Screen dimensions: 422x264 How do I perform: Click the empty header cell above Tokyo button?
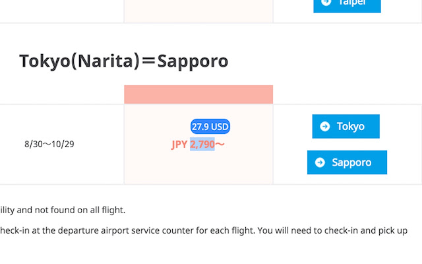pyautogui.click(x=347, y=94)
